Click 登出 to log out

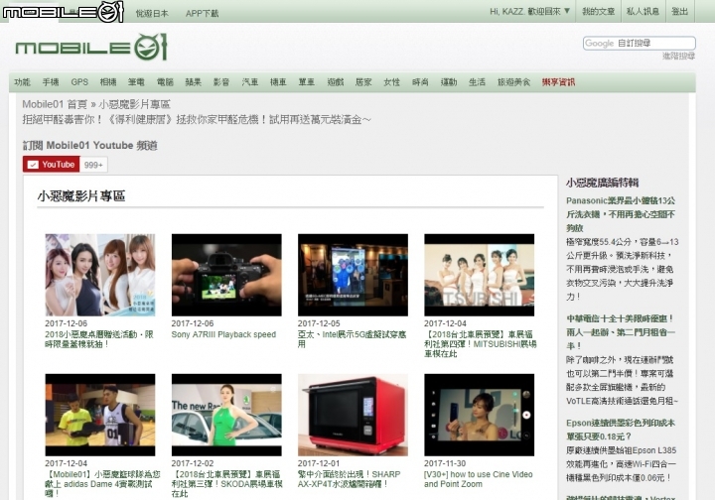[x=679, y=11]
